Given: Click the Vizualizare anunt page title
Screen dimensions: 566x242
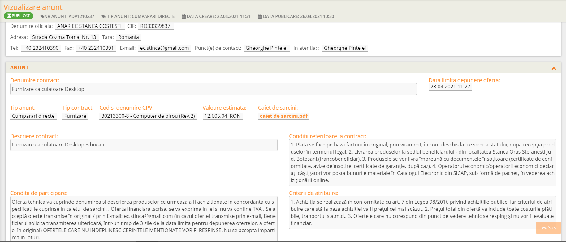Looking at the screenshot, I should 33,7.
